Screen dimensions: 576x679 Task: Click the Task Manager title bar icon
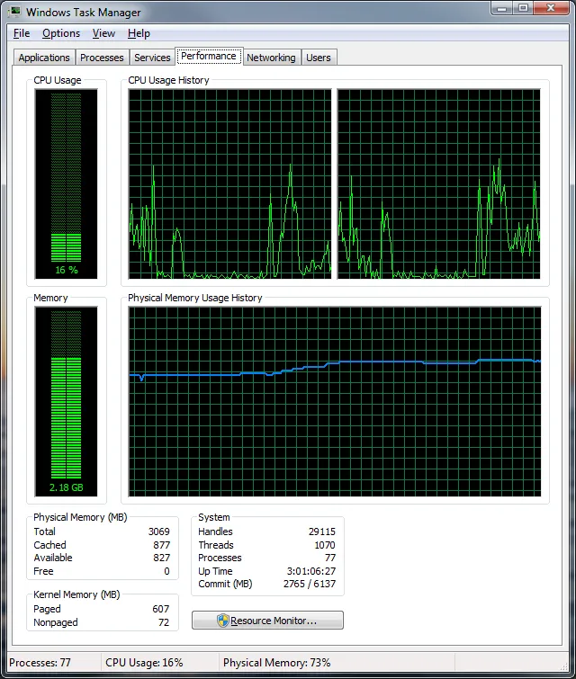pyautogui.click(x=15, y=11)
